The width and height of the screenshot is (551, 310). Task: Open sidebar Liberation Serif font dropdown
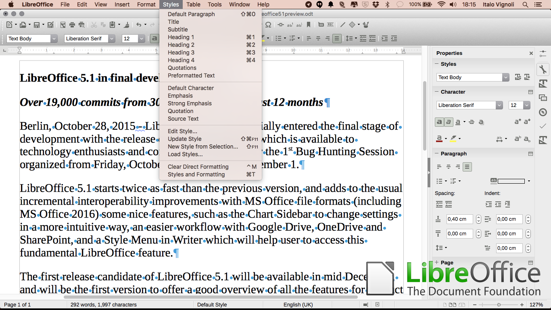click(499, 105)
